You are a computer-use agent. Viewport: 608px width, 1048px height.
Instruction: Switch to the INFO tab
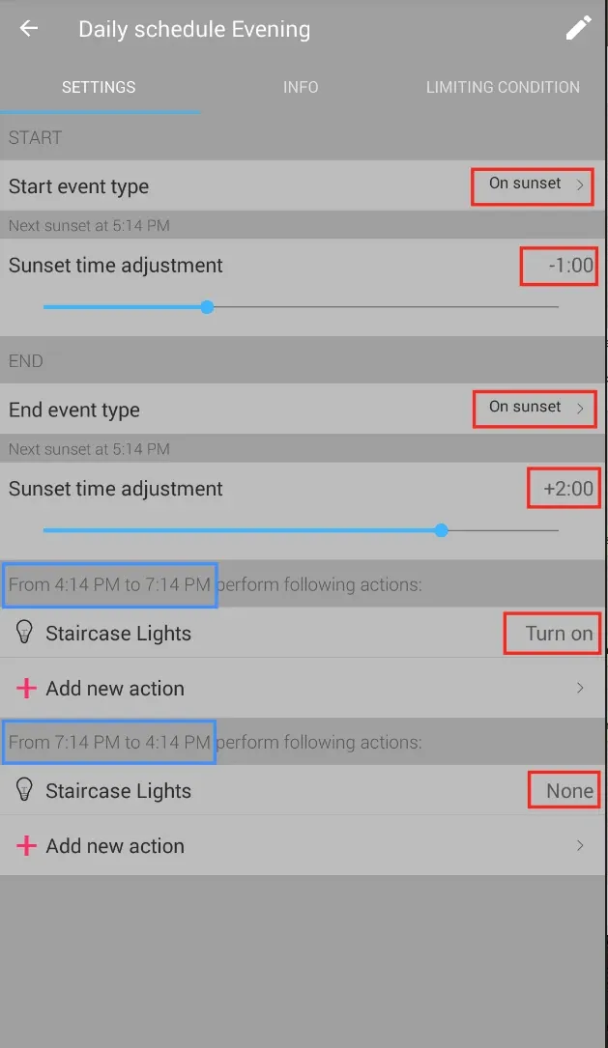pyautogui.click(x=301, y=87)
